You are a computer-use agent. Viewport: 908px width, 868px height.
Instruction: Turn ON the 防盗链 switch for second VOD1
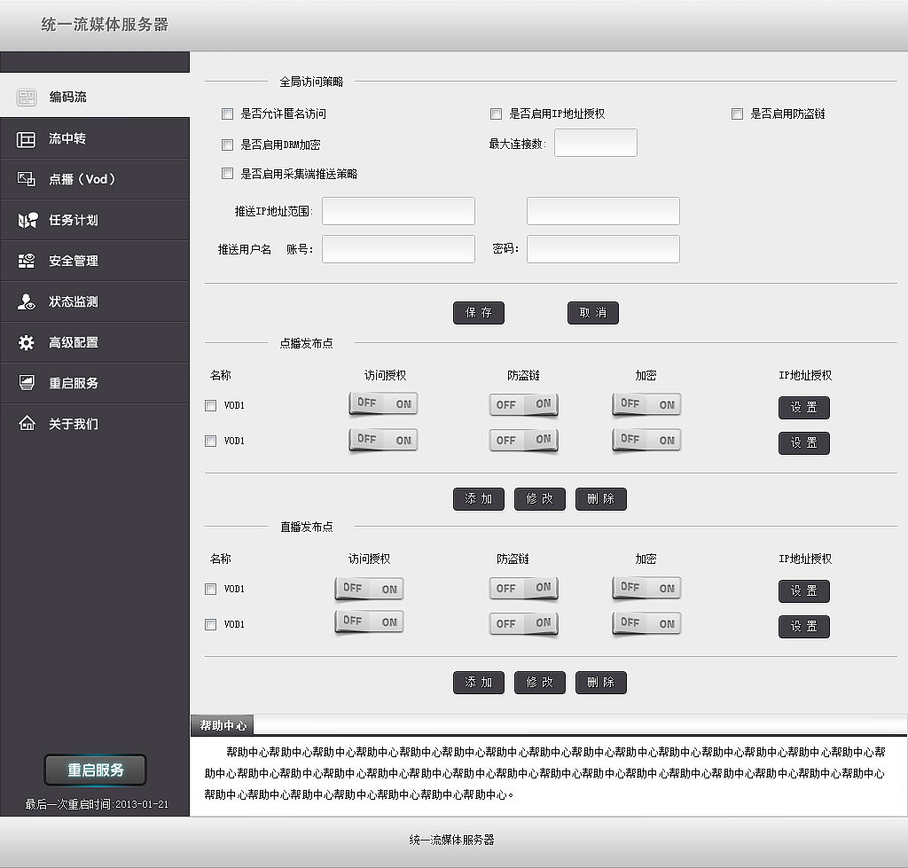542,440
